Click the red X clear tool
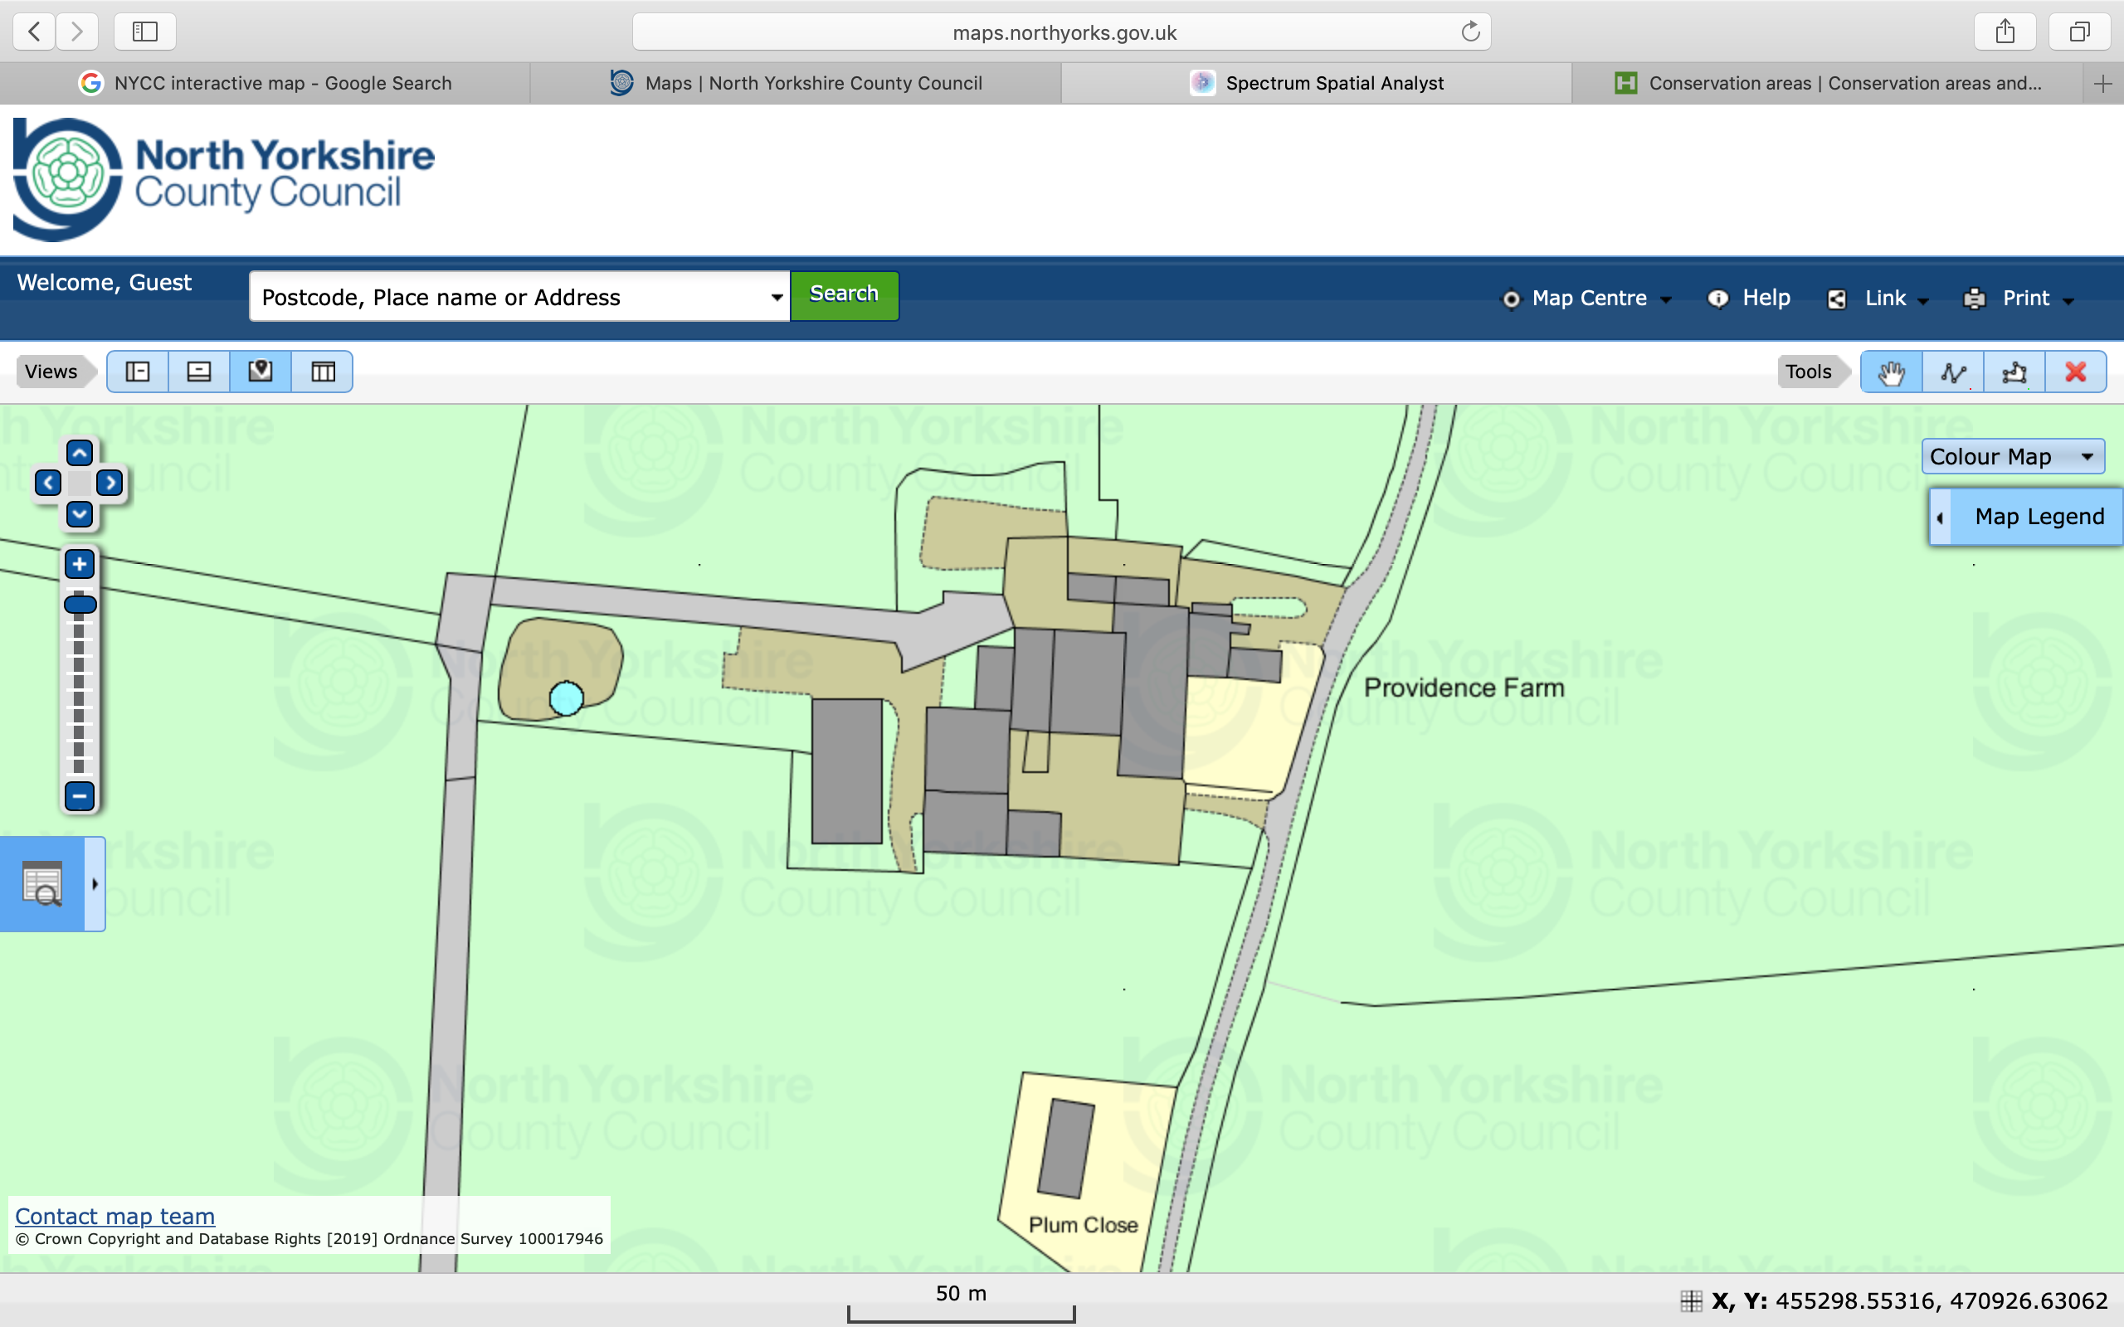The image size is (2124, 1327). [x=2076, y=372]
